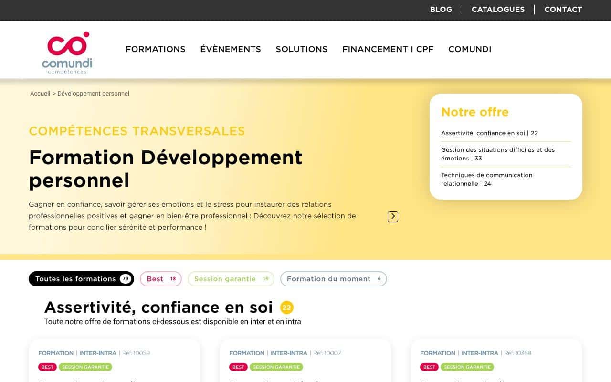Click the BEST badge on the Réf. 10059 card
This screenshot has width=611, height=382.
click(x=47, y=367)
